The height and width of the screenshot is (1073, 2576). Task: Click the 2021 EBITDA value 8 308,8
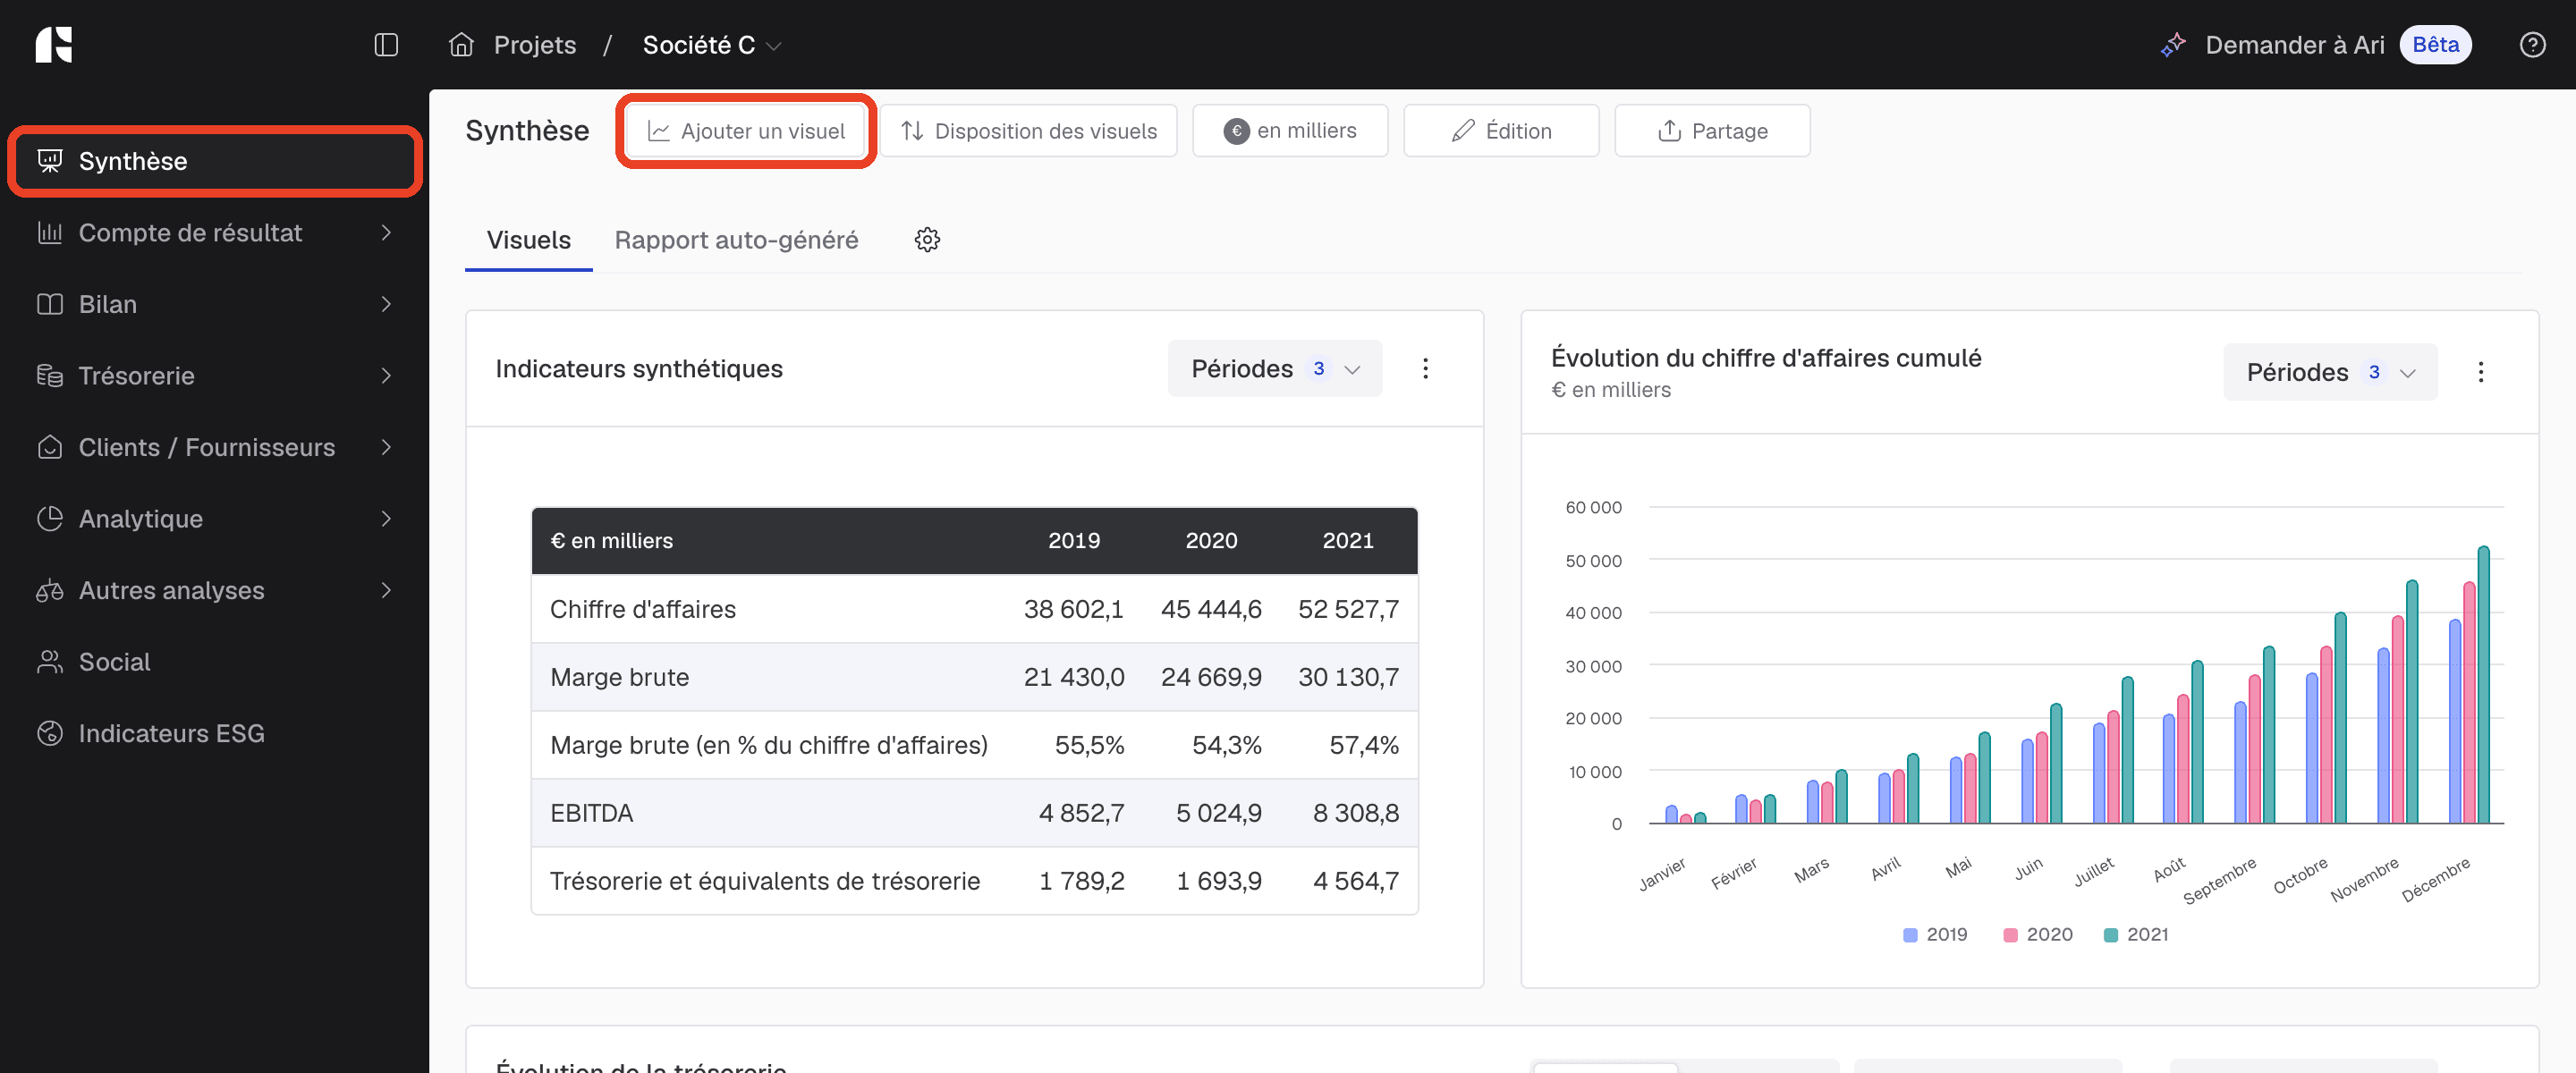1355,813
